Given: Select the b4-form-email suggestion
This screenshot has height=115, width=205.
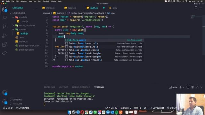Looking at the screenshot, I should pyautogui.click(x=104, y=40).
